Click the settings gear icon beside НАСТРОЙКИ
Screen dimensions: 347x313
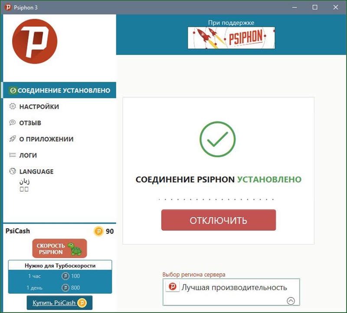coord(13,106)
